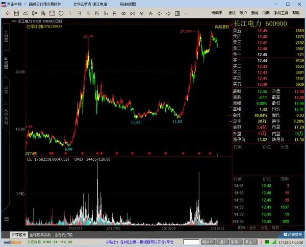Click the red diamond marker below 6.99 low

pyautogui.click(x=66, y=154)
